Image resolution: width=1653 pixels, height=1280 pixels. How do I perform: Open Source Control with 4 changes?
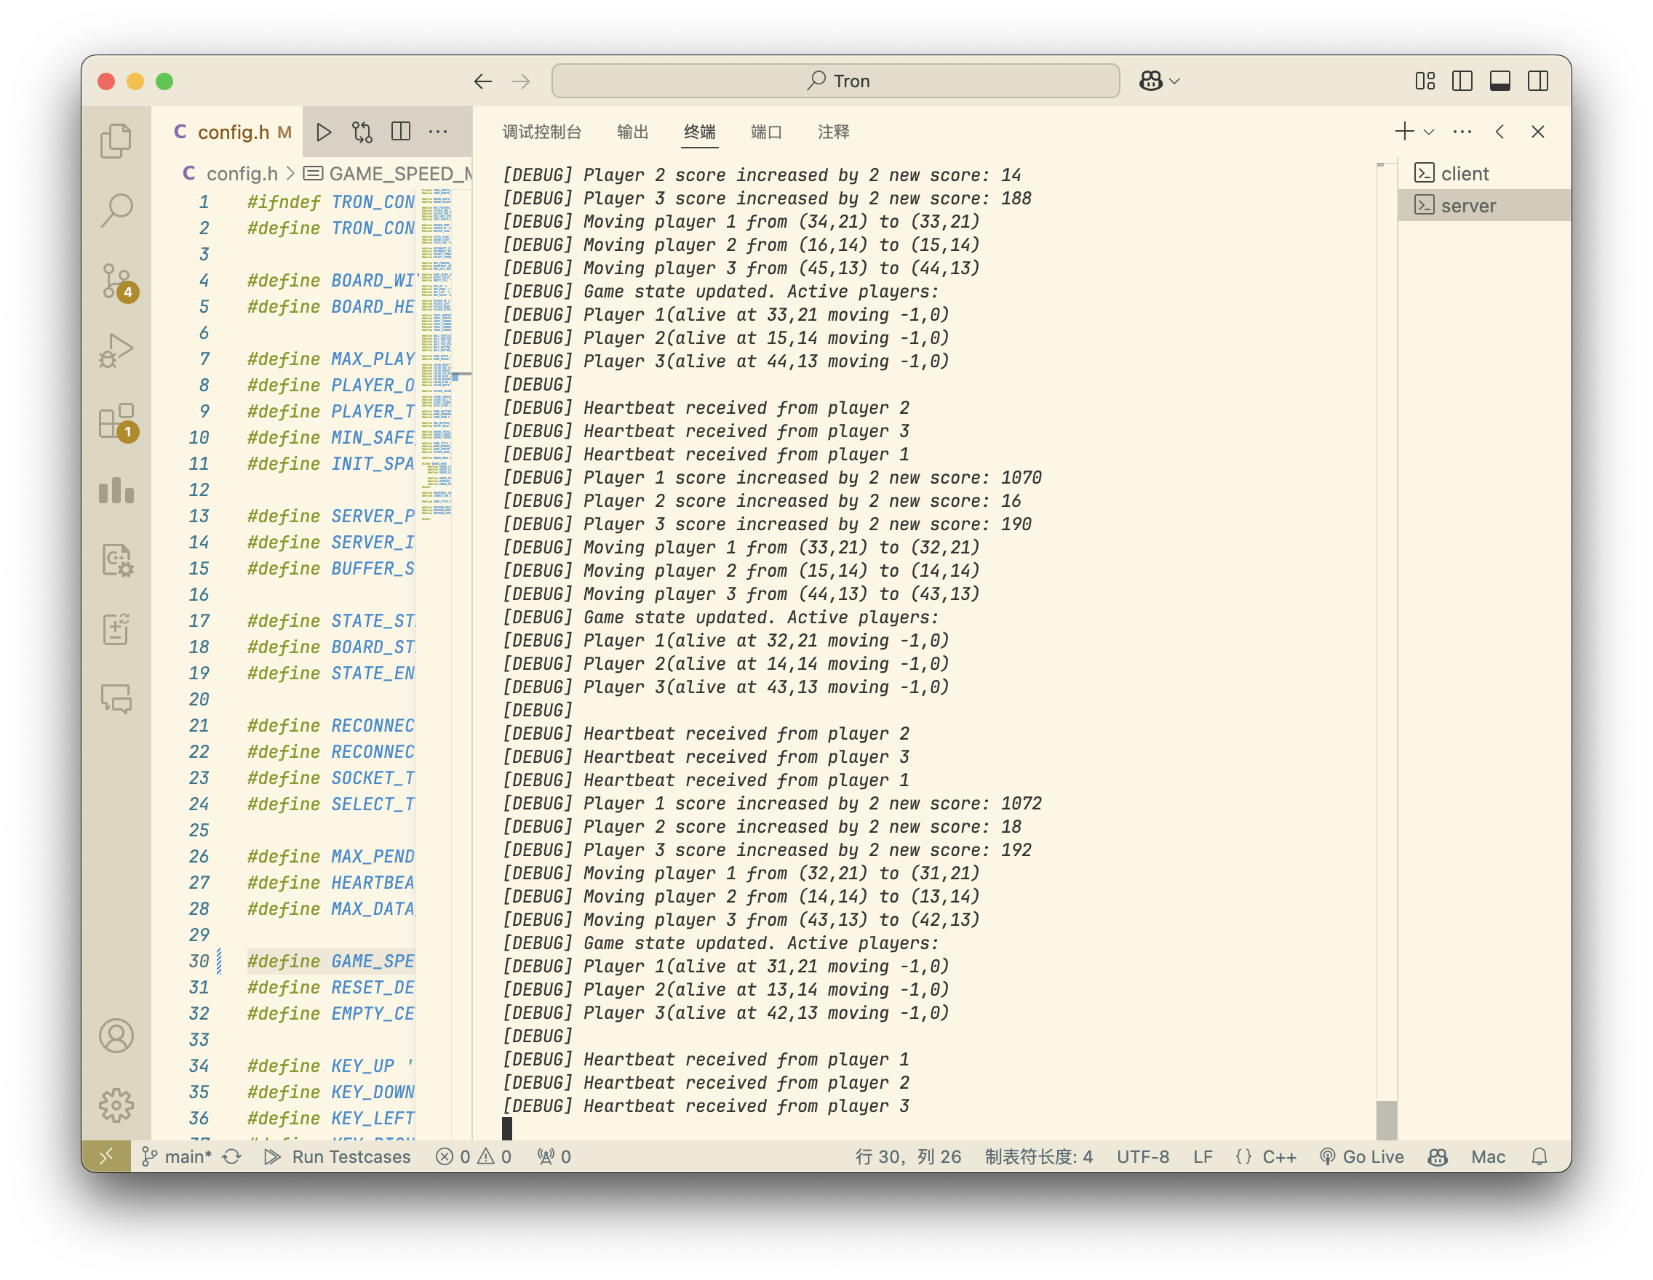coord(116,281)
